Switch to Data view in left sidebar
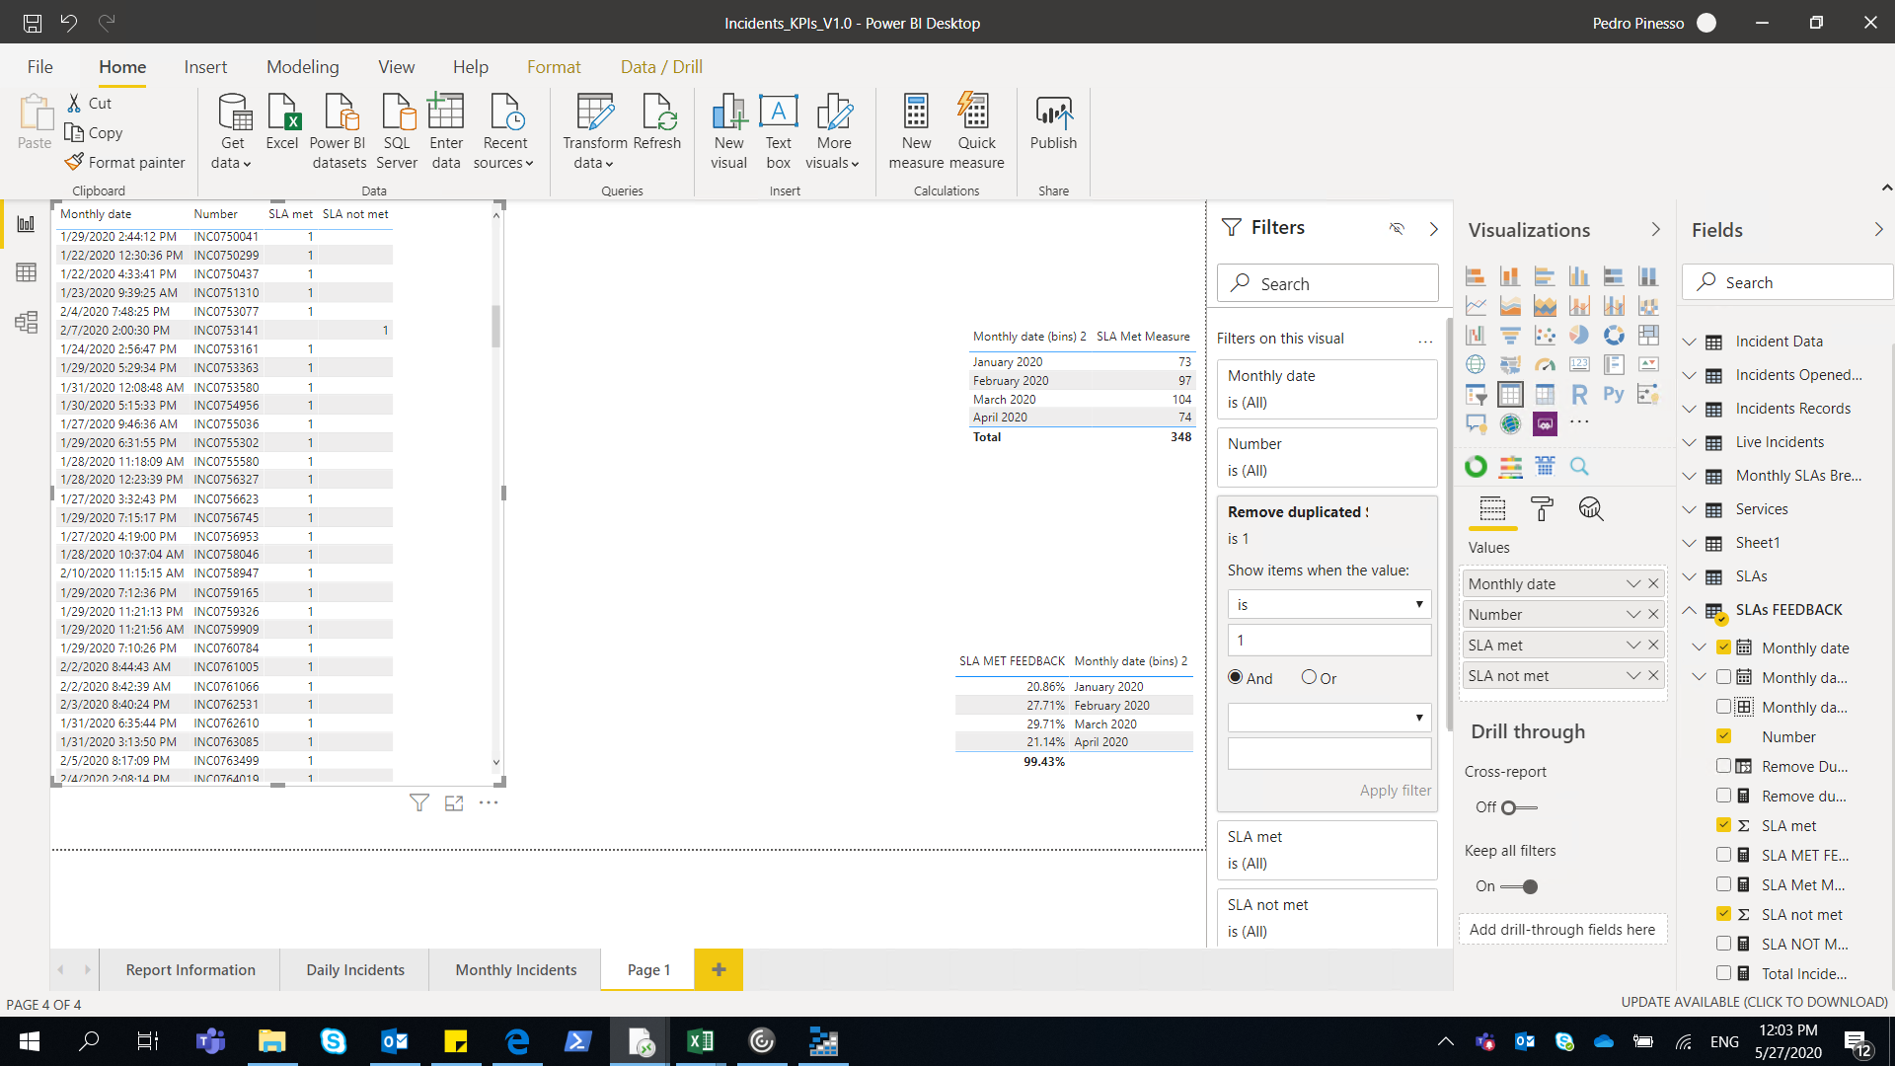 point(27,272)
